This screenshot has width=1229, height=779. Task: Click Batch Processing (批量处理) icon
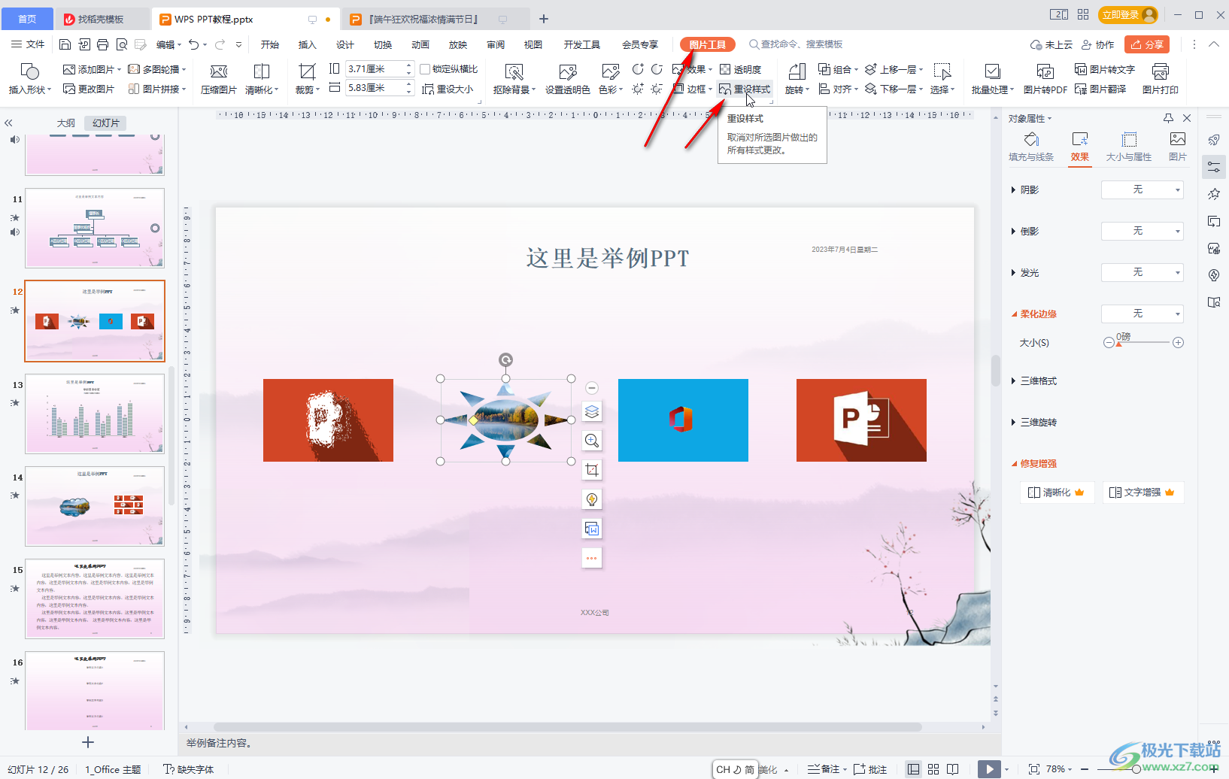coord(992,71)
